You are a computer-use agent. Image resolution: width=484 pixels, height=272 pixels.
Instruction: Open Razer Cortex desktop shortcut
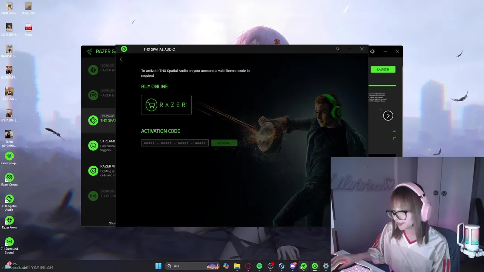(9, 180)
